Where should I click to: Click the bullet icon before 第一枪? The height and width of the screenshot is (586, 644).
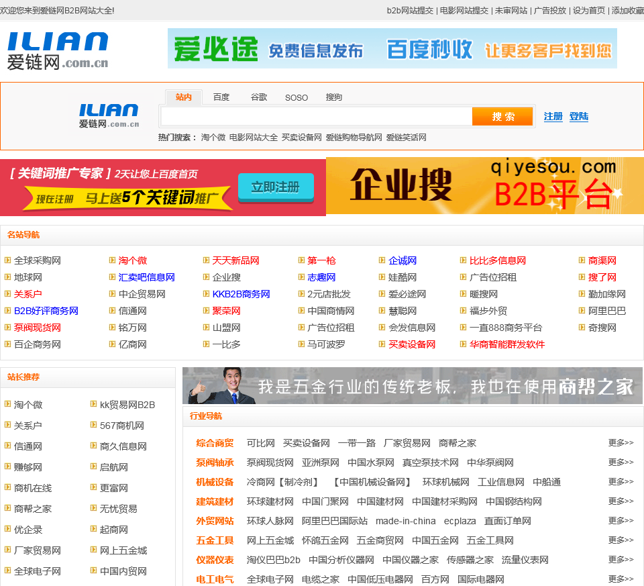[x=301, y=260]
